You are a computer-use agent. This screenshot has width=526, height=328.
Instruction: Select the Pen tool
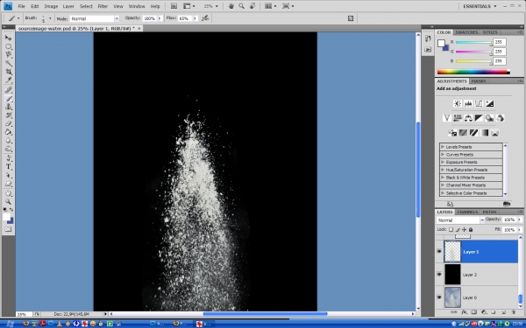pos(9,158)
